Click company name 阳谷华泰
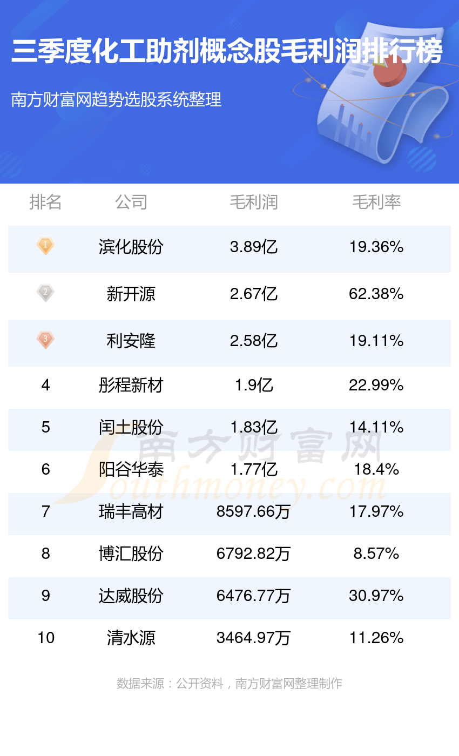459x756 pixels. [x=131, y=469]
